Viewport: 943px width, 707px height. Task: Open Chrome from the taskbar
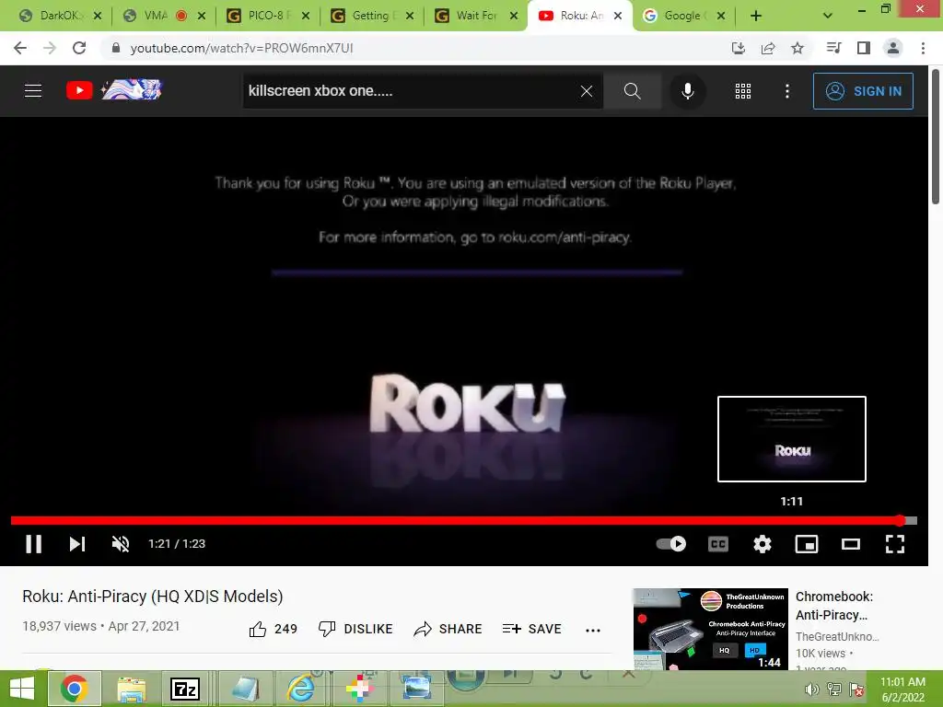[x=74, y=689]
